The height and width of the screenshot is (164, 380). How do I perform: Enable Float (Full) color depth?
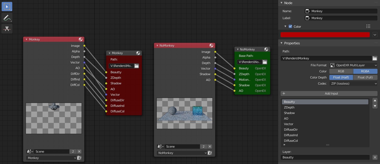365,77
